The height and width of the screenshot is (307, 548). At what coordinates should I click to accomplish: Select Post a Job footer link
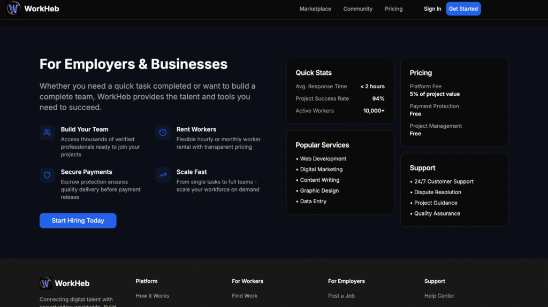pos(341,296)
